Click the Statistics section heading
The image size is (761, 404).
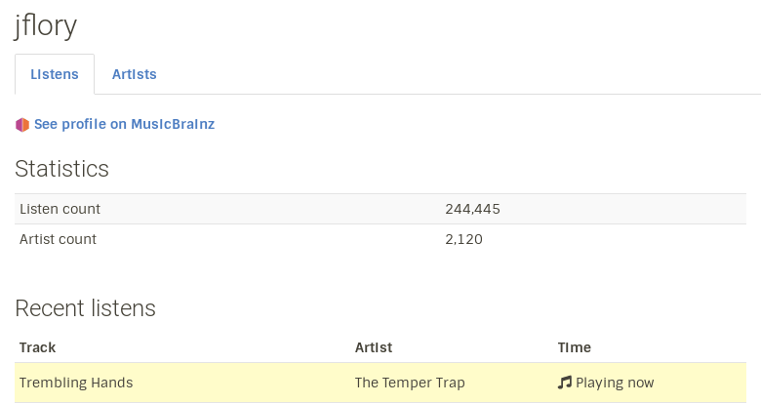[x=61, y=169]
